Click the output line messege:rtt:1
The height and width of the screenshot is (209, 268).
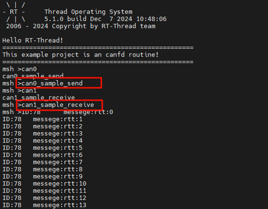(42, 119)
